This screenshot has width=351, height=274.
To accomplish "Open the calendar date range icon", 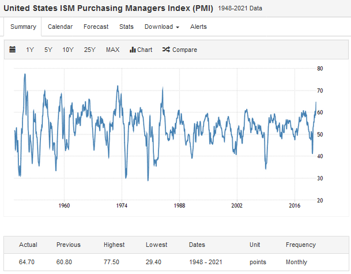I will (x=13, y=50).
